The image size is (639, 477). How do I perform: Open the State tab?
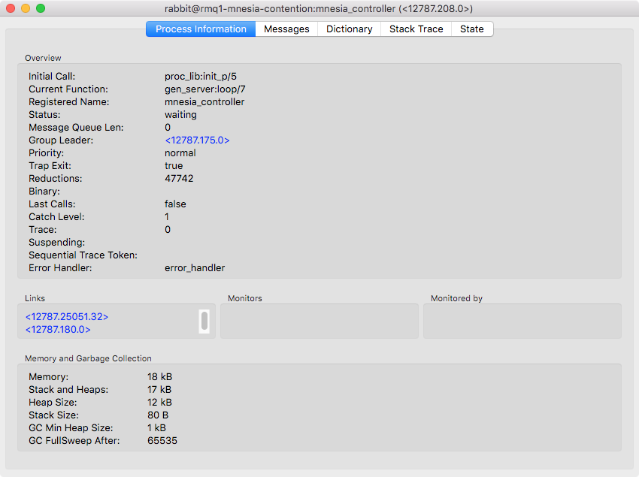tap(472, 29)
